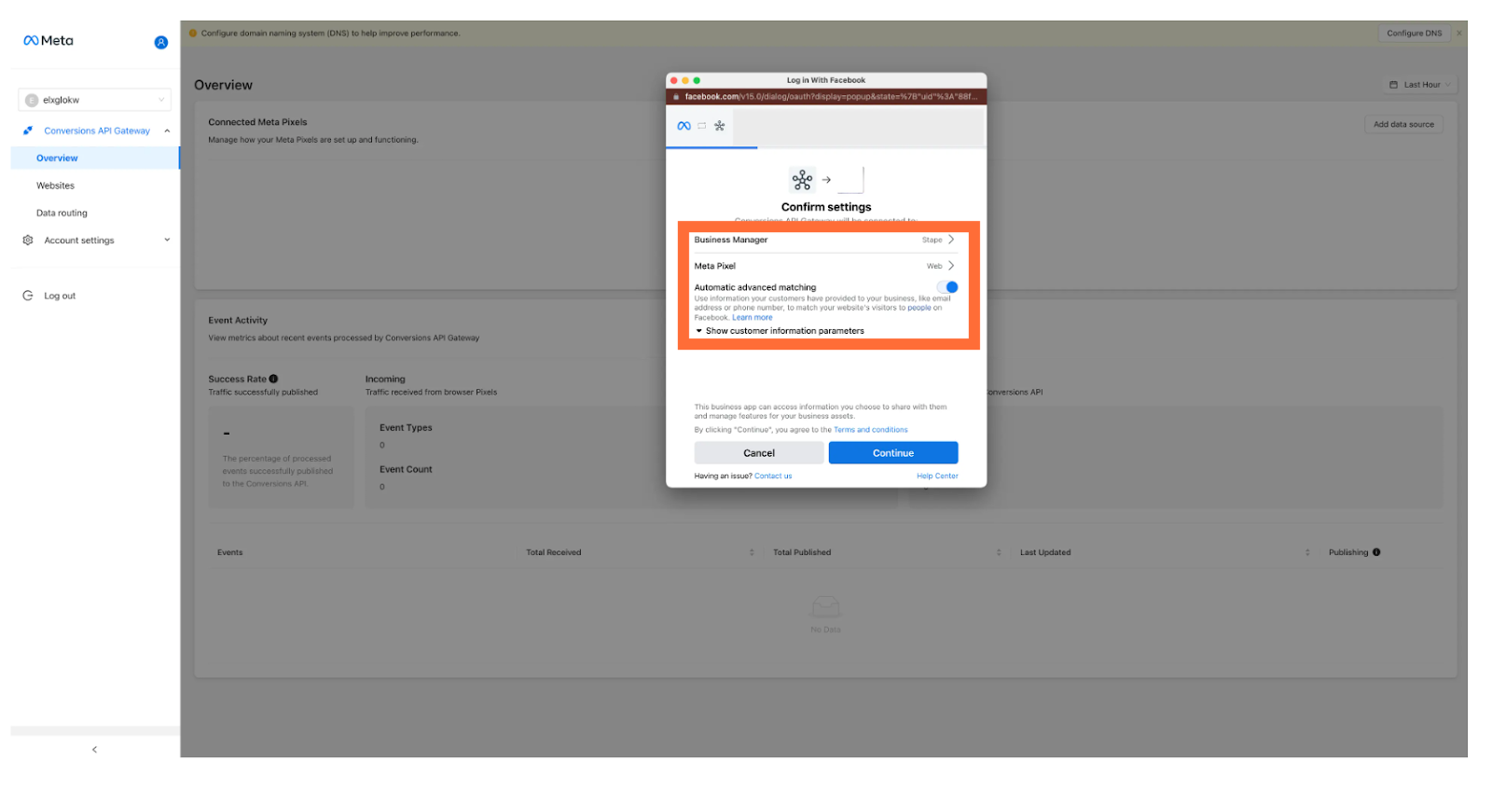This screenshot has width=1492, height=787.
Task: Click the Connected Meta Pixels heading
Action: [257, 122]
